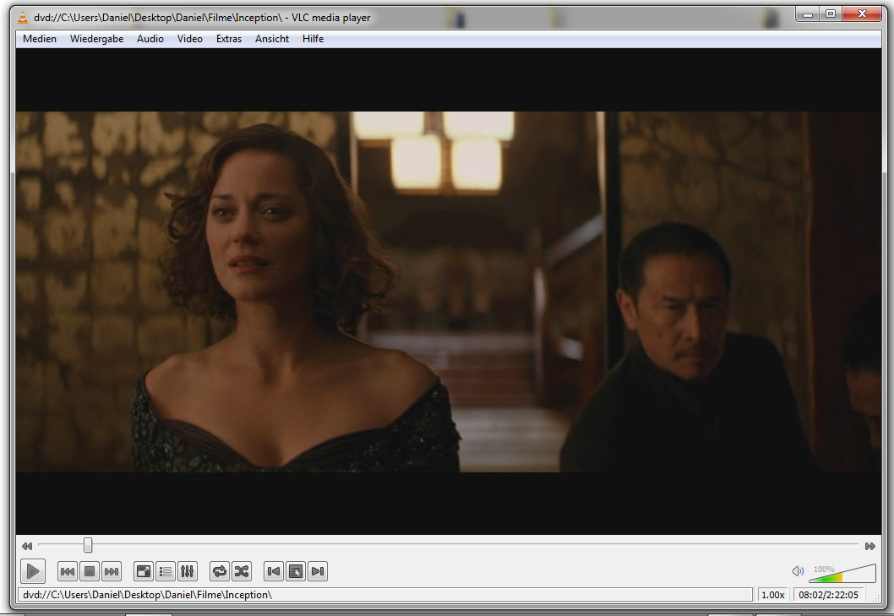Open the Medien menu

tap(40, 39)
